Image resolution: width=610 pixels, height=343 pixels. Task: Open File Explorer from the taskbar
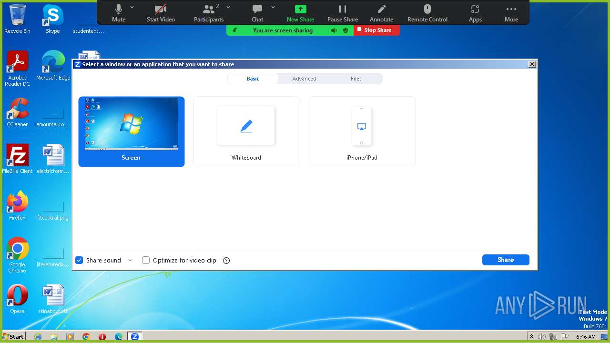click(54, 336)
